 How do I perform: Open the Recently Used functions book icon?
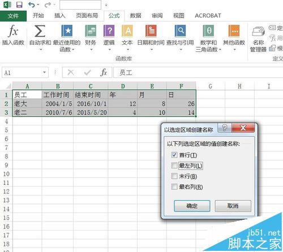pyautogui.click(x=67, y=31)
